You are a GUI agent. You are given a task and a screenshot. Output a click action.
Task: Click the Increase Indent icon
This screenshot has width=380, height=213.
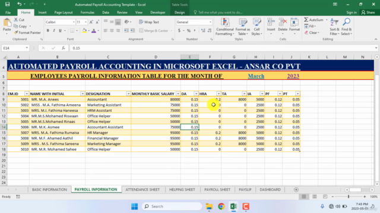point(132,31)
